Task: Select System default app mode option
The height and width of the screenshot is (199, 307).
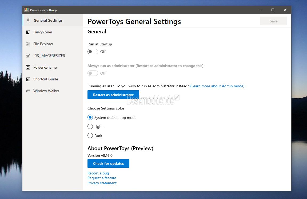Action: pyautogui.click(x=90, y=118)
